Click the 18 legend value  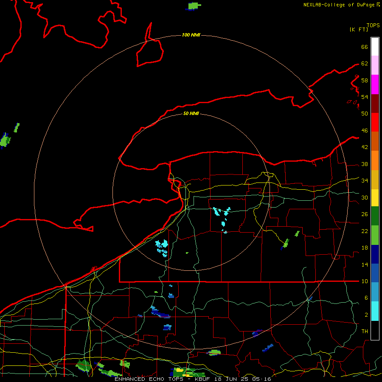[365, 248]
